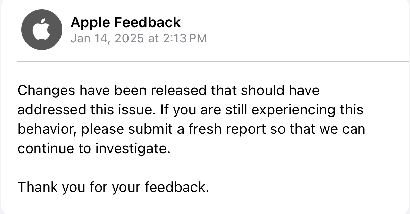The image size is (410, 214).
Task: Click 'Thank you for your feedback.' line
Action: pos(113,187)
